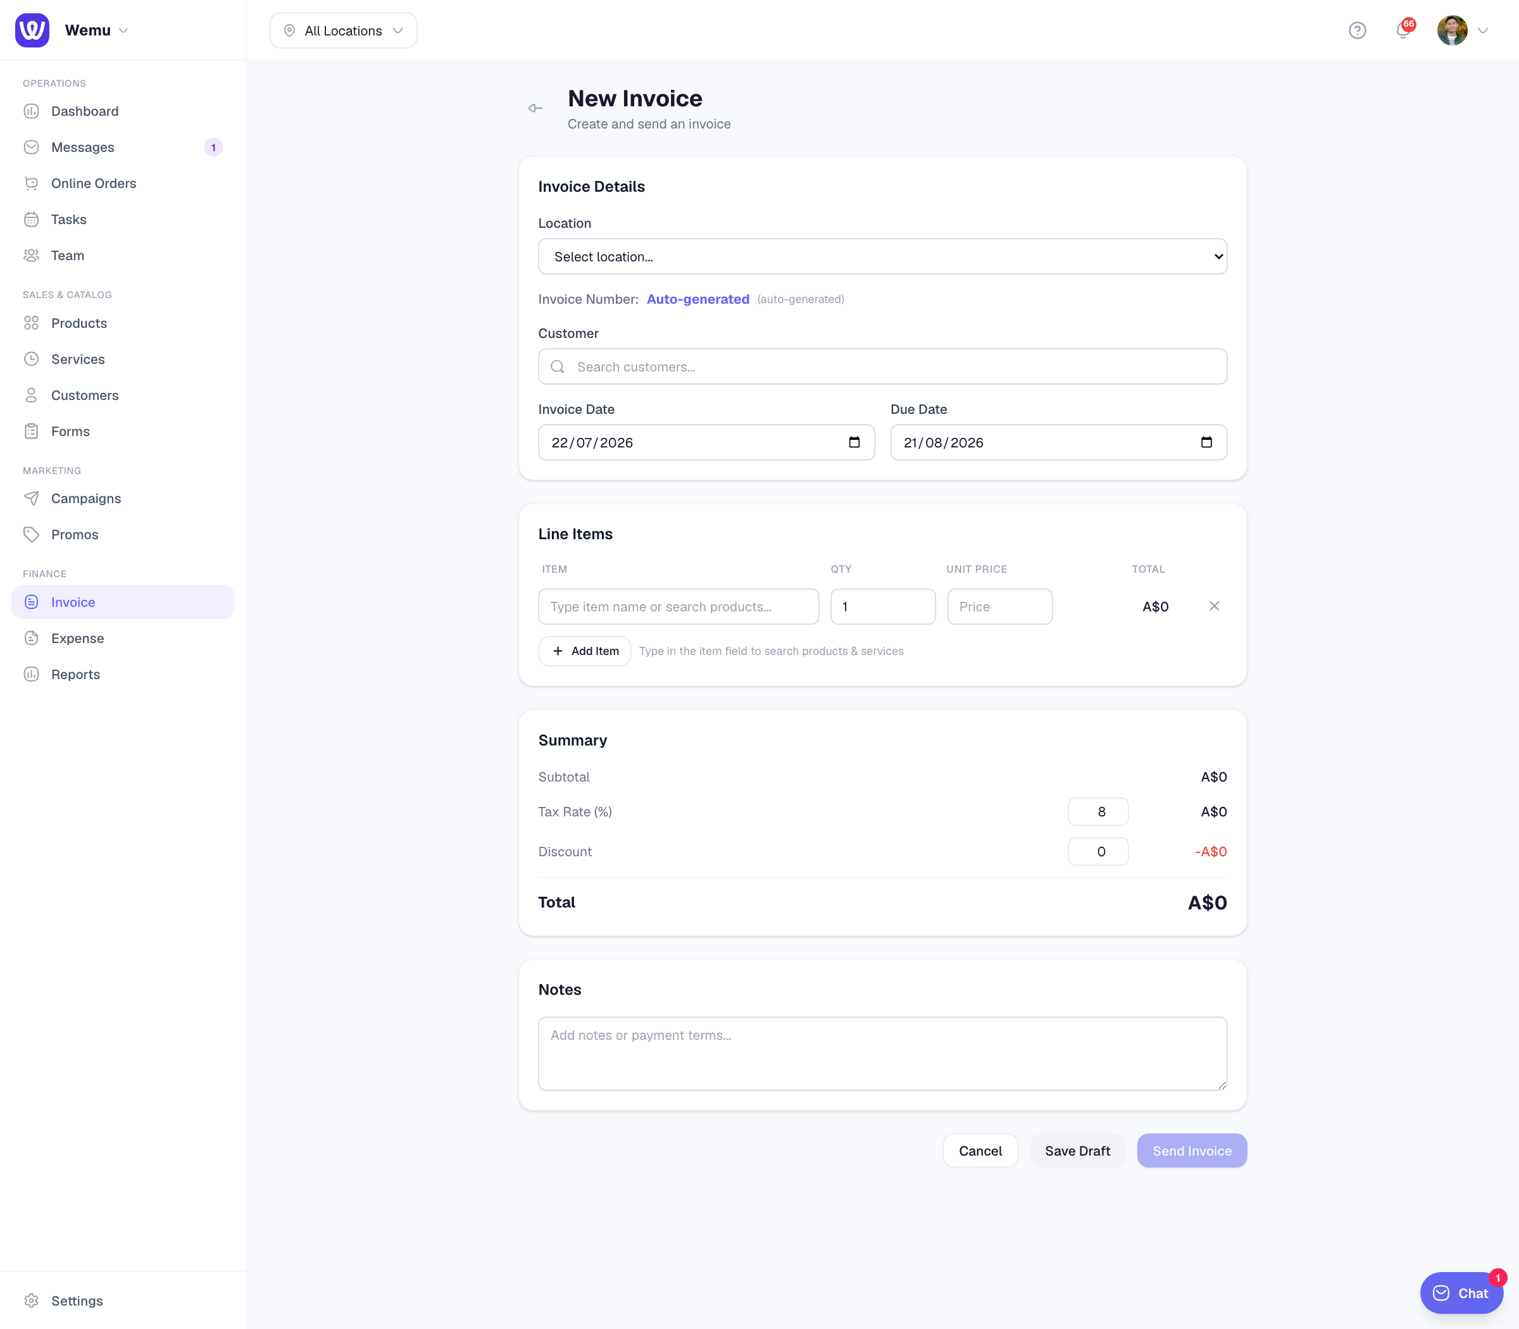The height and width of the screenshot is (1329, 1519).
Task: Open the notifications bell
Action: click(x=1403, y=30)
